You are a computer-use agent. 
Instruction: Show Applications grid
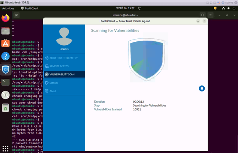click(5, 148)
